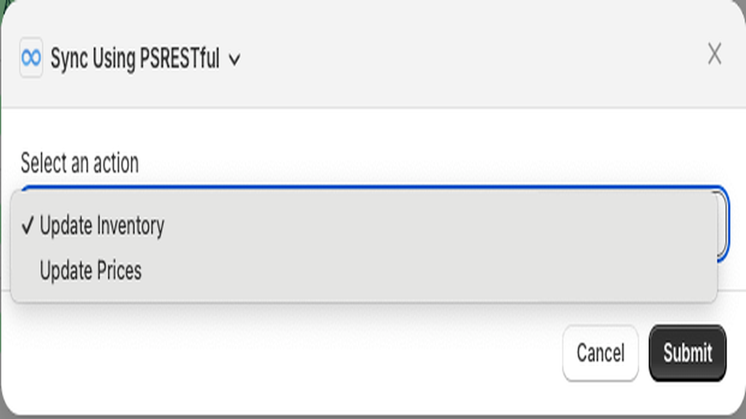Open the app switcher arrow in dialog header
Image resolution: width=746 pixels, height=419 pixels.
coord(235,60)
